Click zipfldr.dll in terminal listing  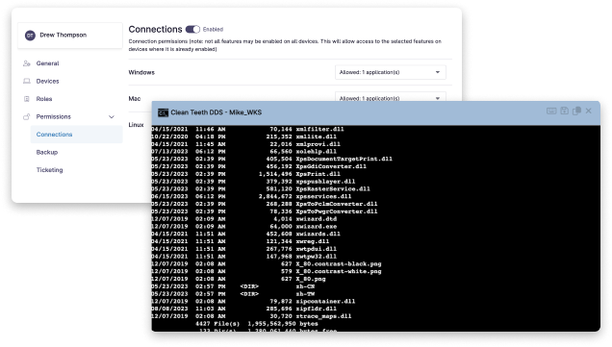tap(317, 309)
